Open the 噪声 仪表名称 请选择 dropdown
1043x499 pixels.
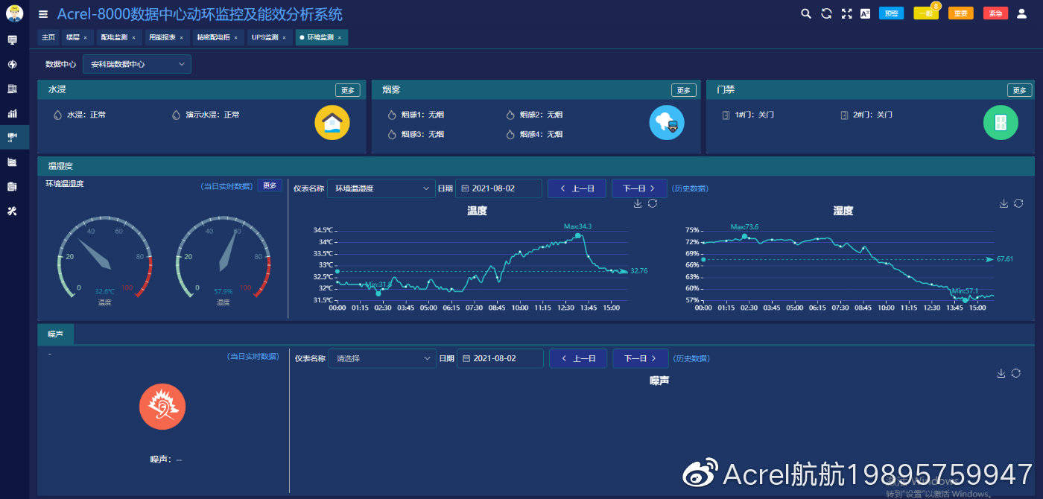(x=382, y=358)
